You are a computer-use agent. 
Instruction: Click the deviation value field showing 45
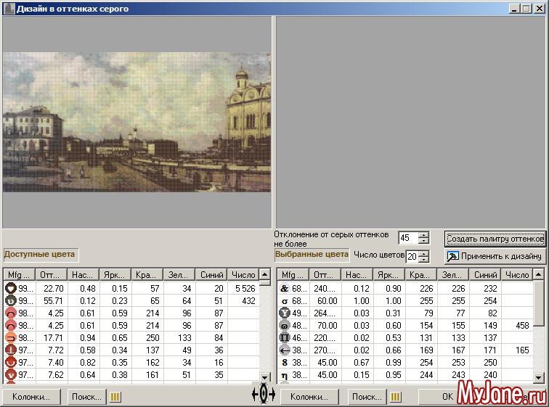click(407, 238)
